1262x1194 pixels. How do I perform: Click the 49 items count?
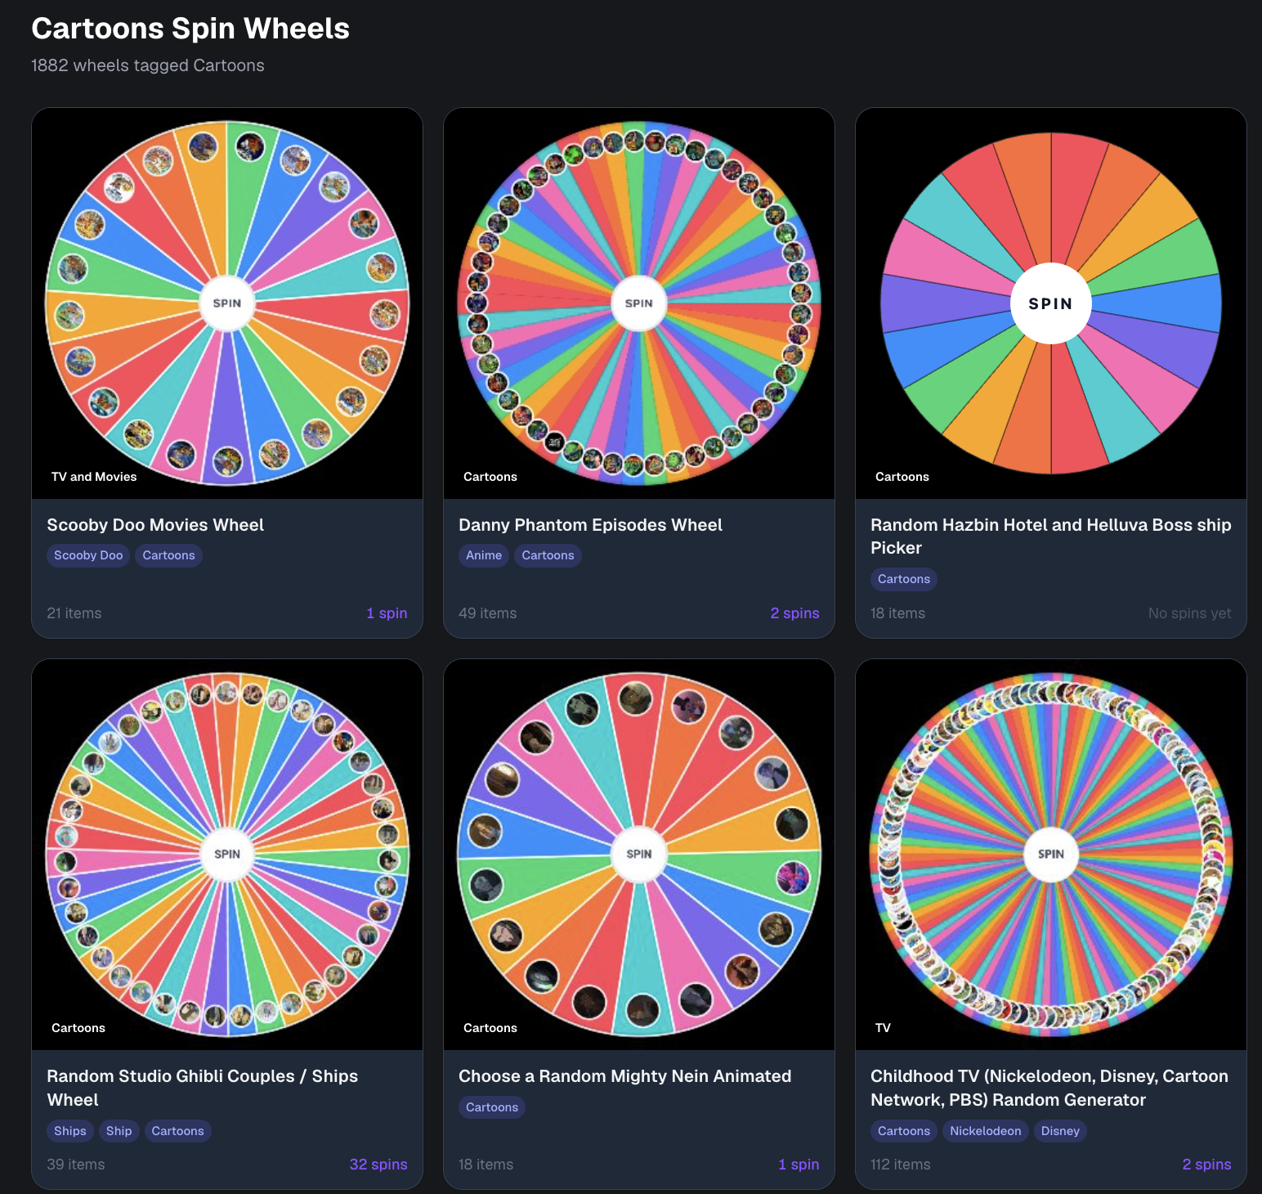(x=488, y=613)
